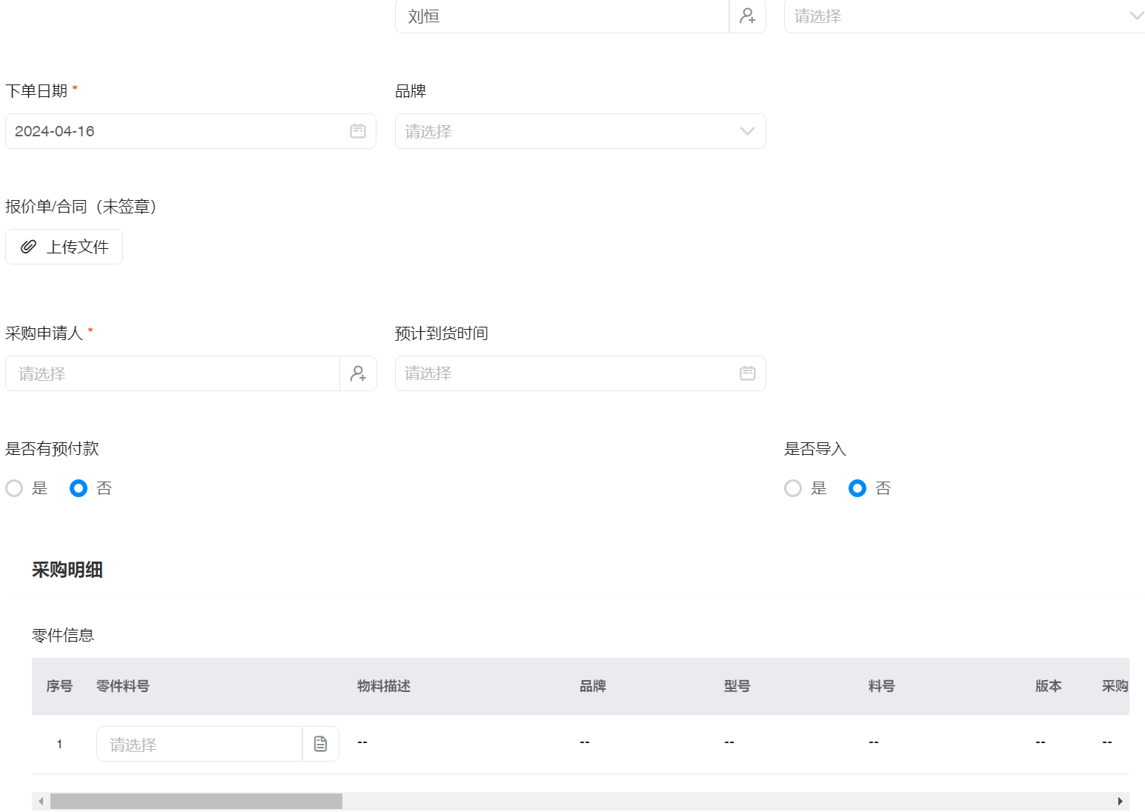The image size is (1145, 812).
Task: Click 零件料号 column header
Action: click(x=123, y=686)
